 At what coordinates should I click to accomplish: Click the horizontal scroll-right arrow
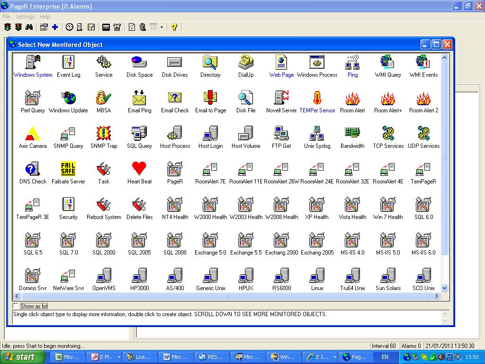coord(436,296)
